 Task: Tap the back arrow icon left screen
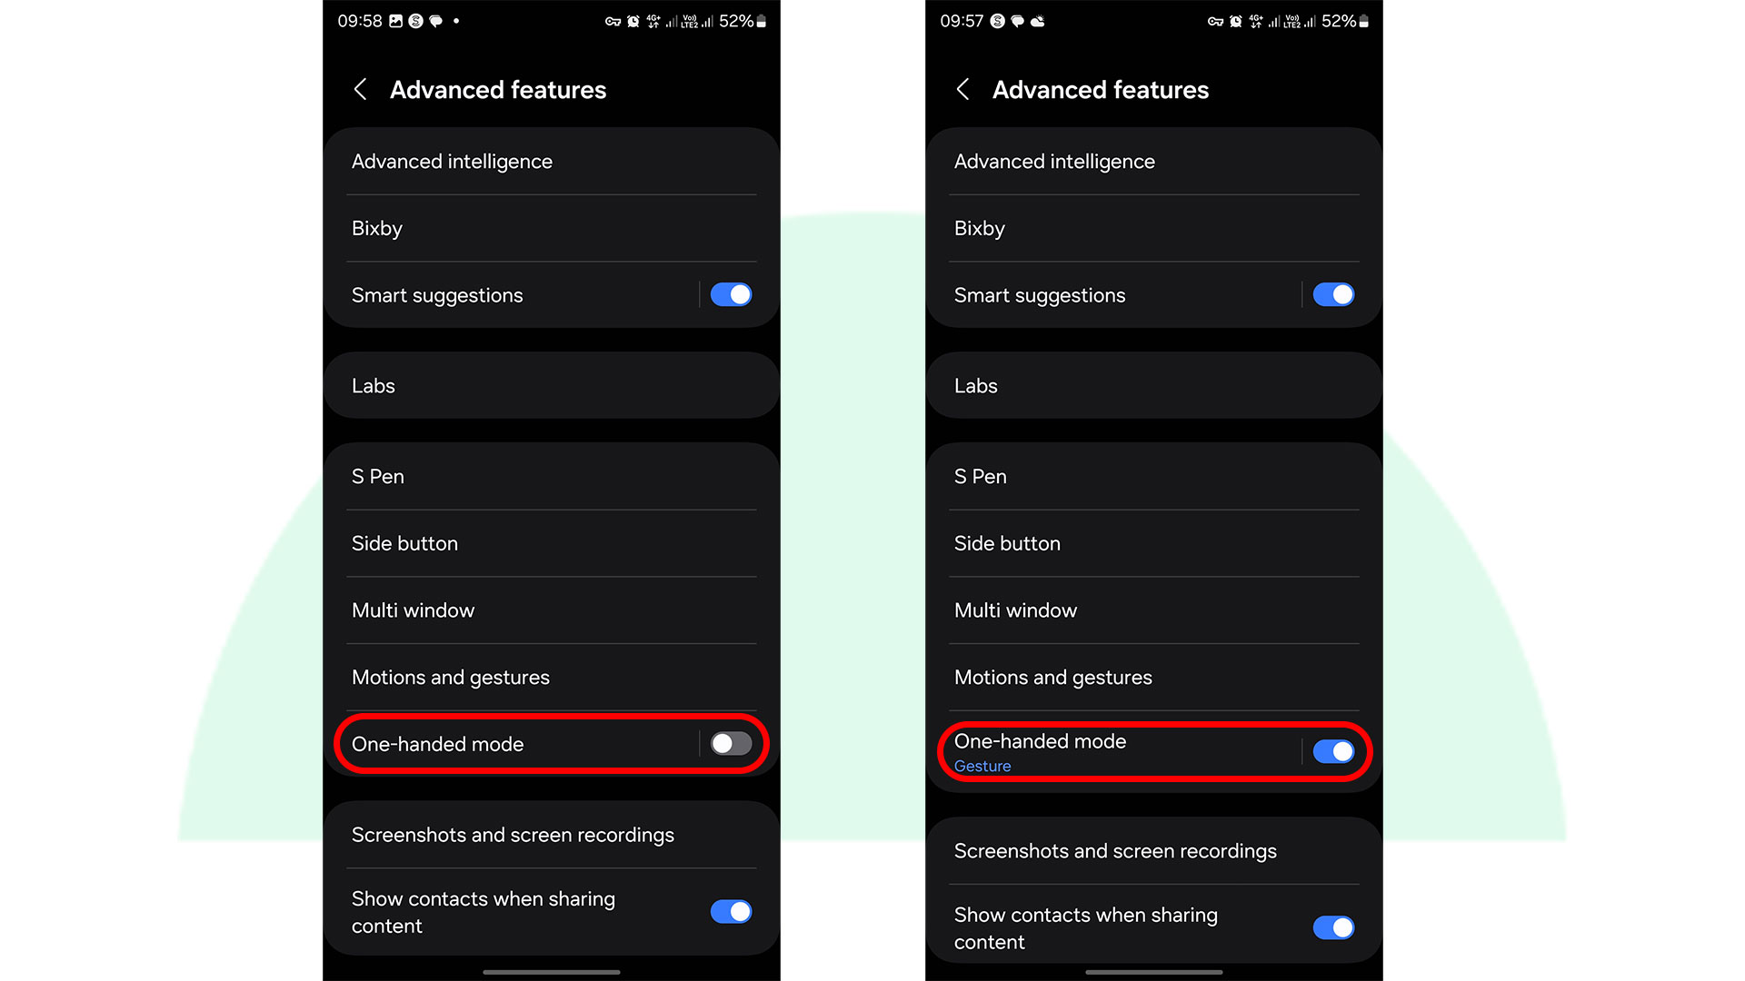(x=364, y=90)
